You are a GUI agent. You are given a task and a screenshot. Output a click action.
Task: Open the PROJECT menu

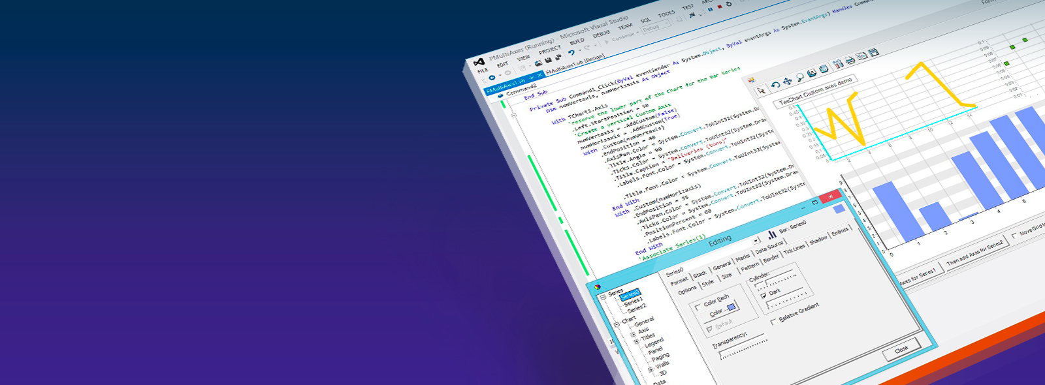click(x=550, y=50)
